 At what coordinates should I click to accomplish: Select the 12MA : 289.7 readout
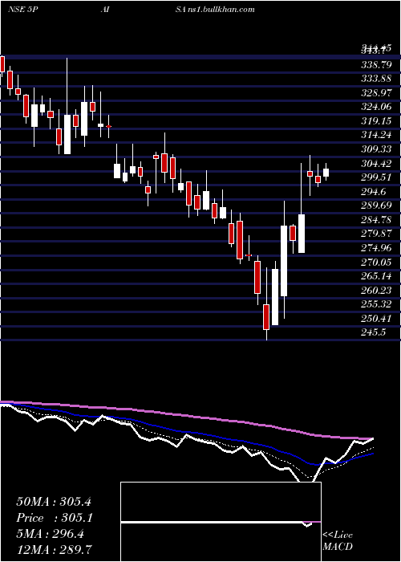(54, 549)
